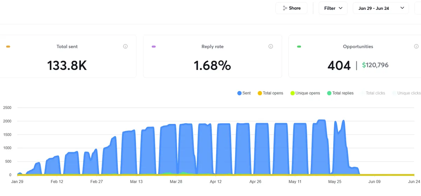
Task: Click the green marker on Opportunities card
Action: 299,47
